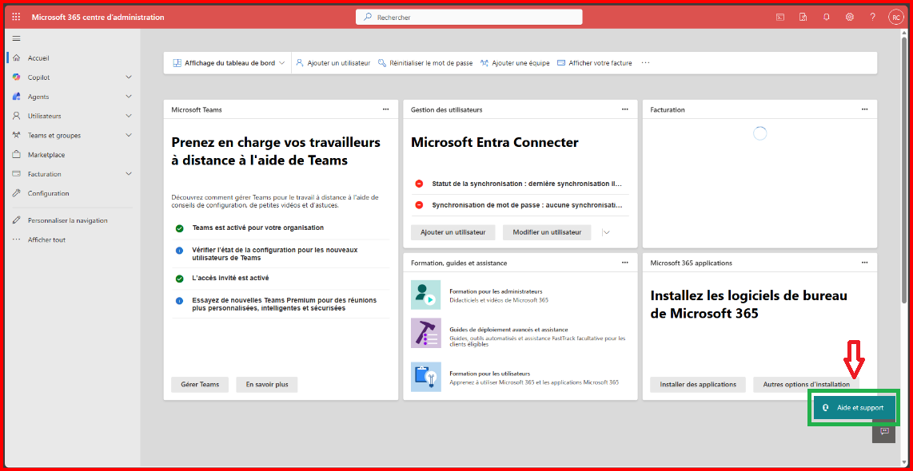Click the question mark help icon

tap(873, 17)
